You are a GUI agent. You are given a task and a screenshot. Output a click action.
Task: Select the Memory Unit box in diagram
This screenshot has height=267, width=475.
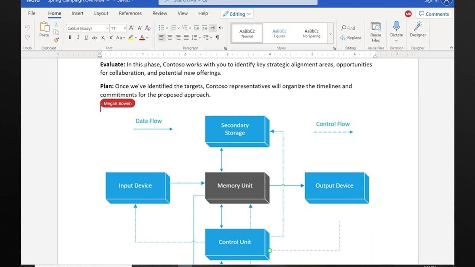tap(235, 186)
